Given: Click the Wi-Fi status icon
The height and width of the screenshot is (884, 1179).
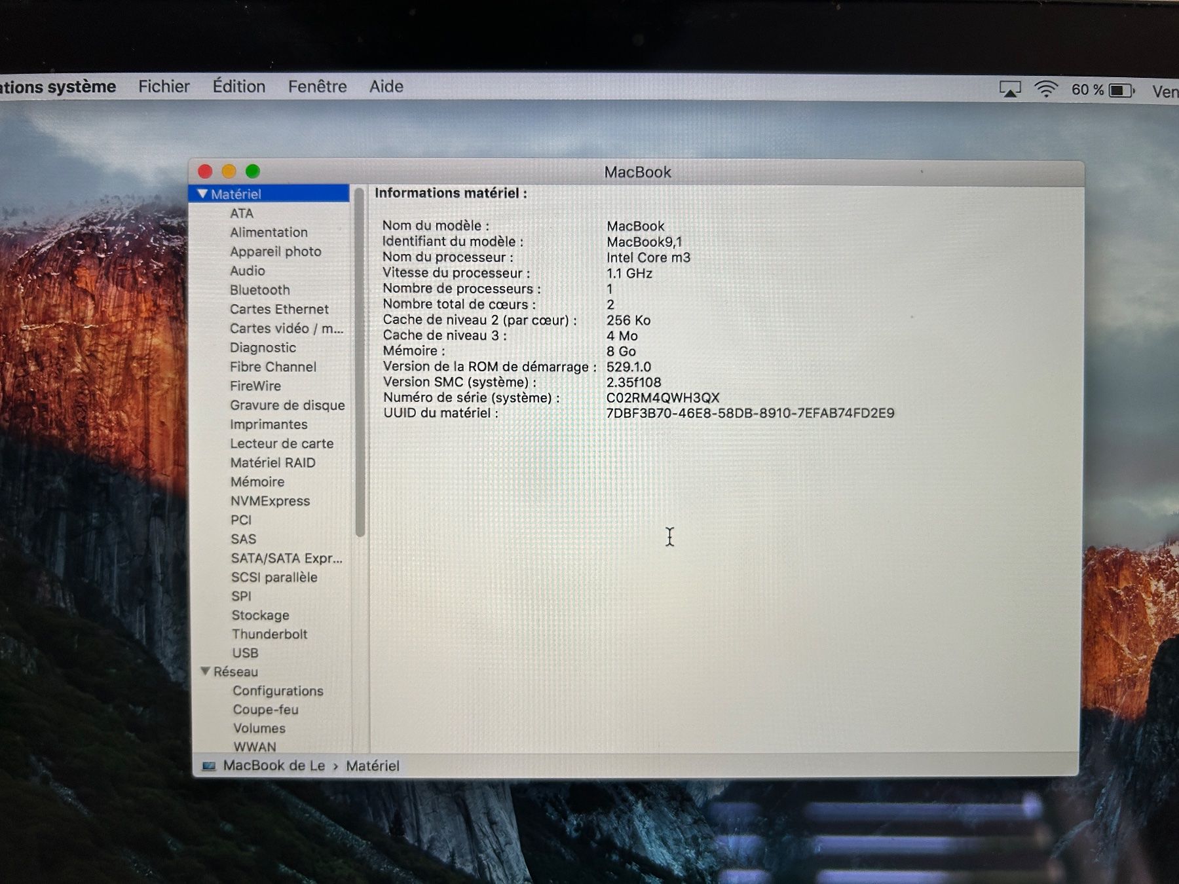Looking at the screenshot, I should 1046,89.
